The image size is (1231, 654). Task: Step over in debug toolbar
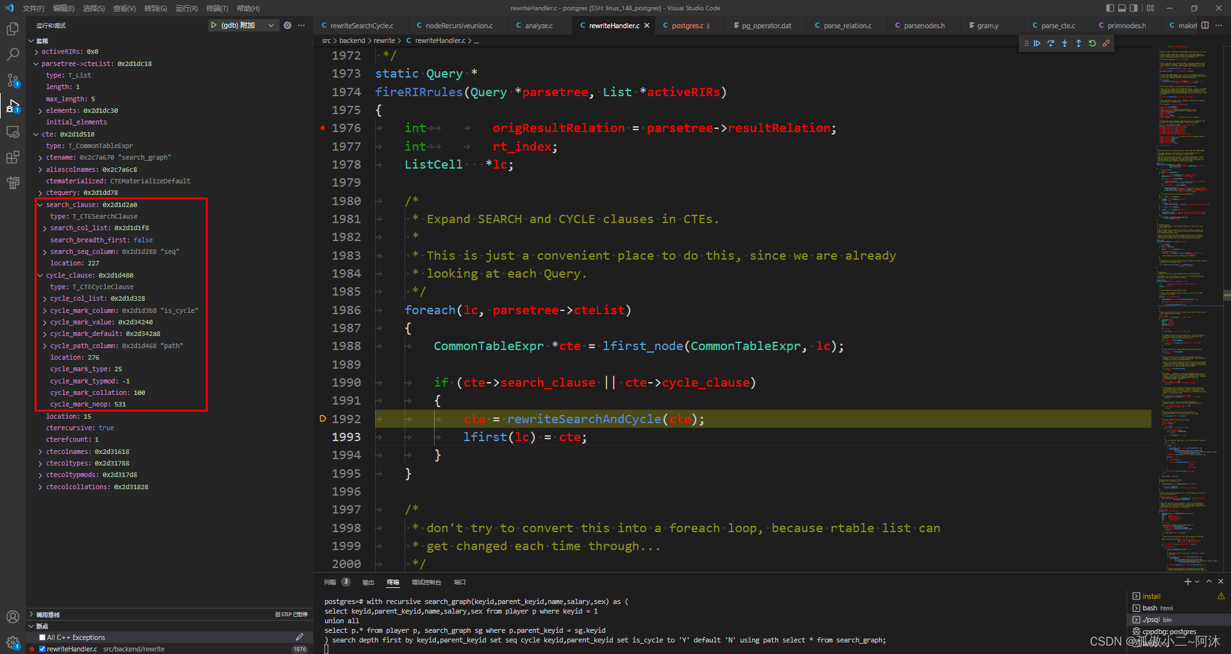click(x=1051, y=44)
